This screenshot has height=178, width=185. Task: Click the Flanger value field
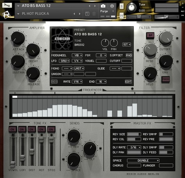coord(166,166)
